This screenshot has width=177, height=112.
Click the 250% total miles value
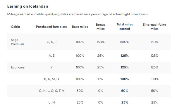(125, 42)
